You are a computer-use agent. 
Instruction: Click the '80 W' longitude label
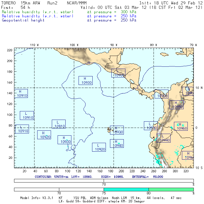[153, 45]
